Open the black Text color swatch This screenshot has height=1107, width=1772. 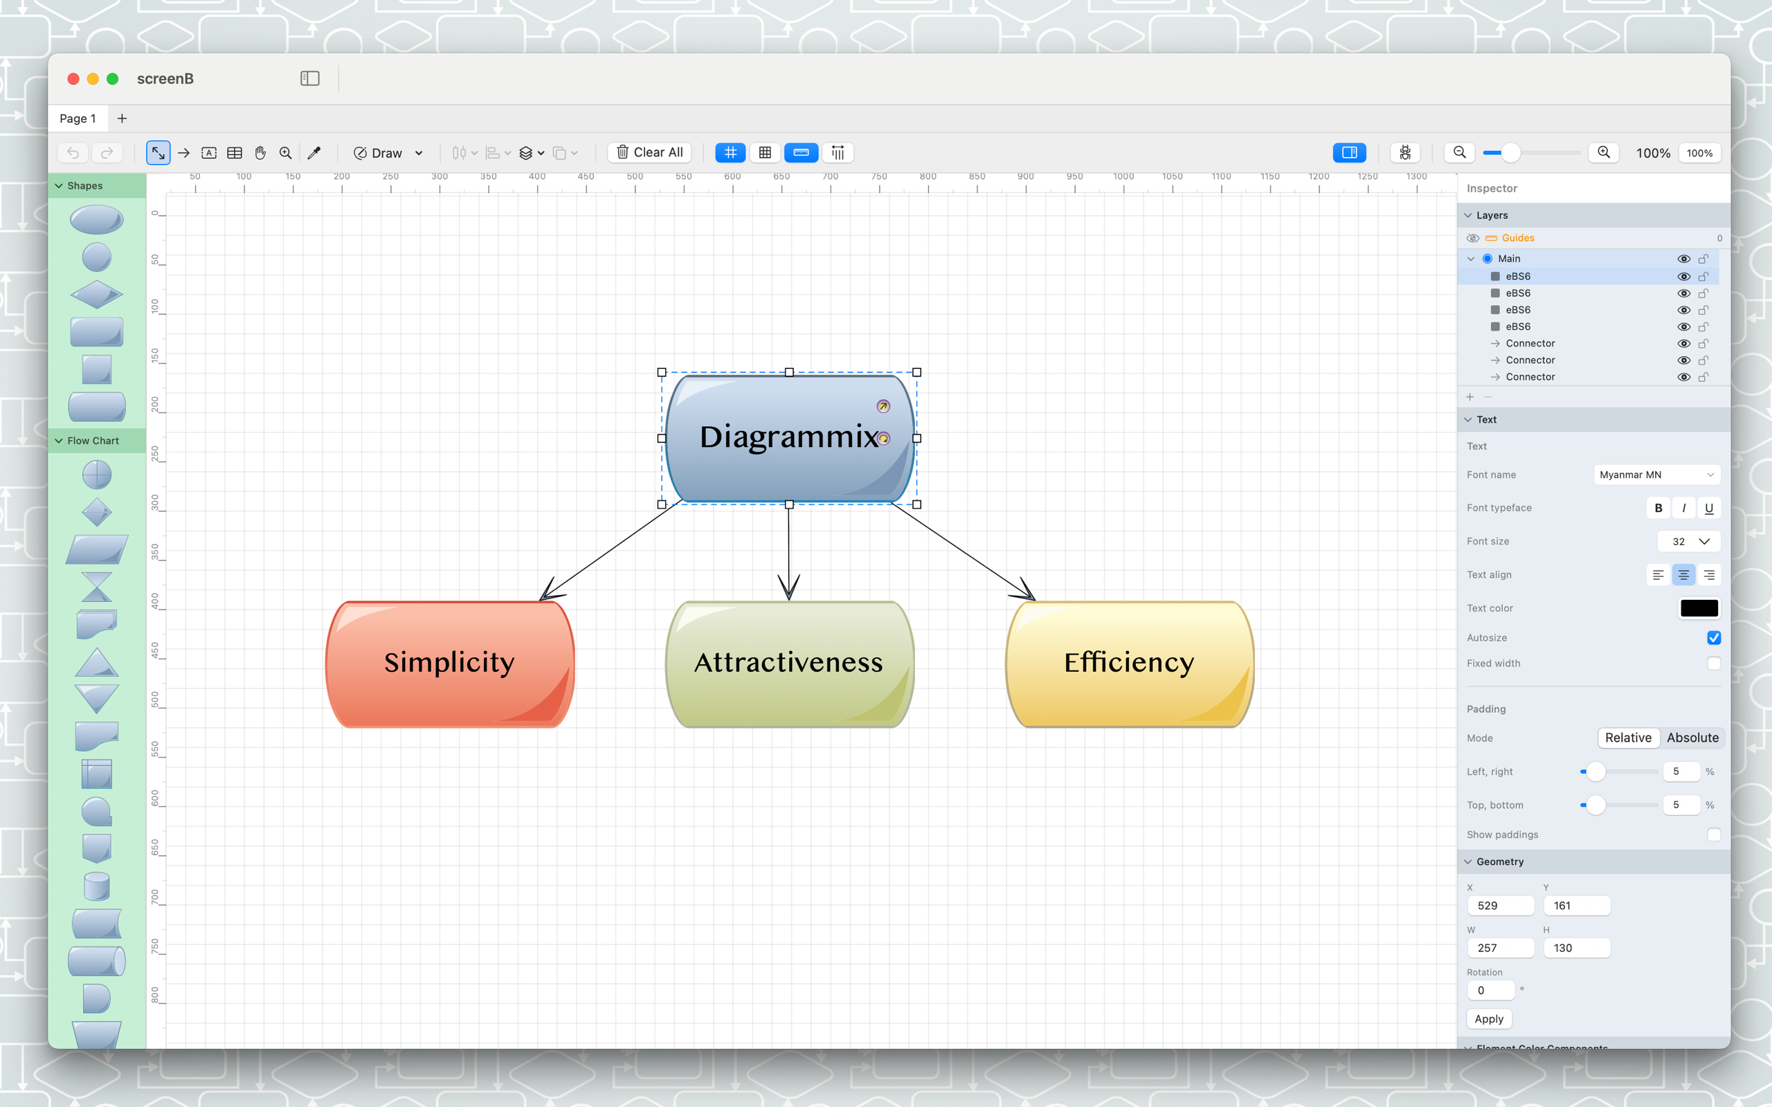pyautogui.click(x=1699, y=608)
